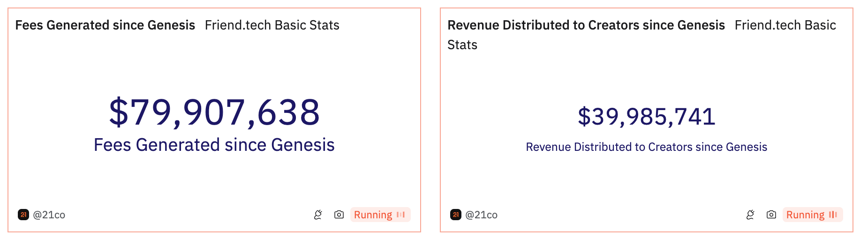Screen dimensions: 860x238
Task: Click the plug icon on Revenue Distributed card
Action: pyautogui.click(x=750, y=215)
